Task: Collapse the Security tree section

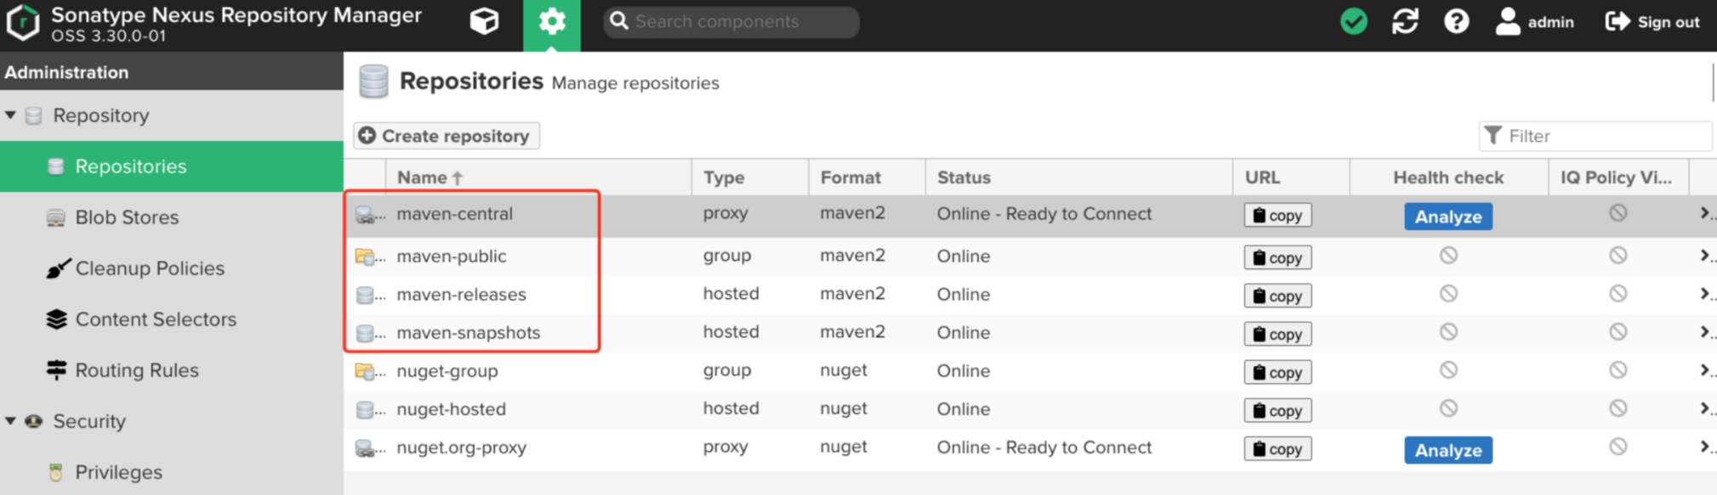Action: click(x=11, y=420)
